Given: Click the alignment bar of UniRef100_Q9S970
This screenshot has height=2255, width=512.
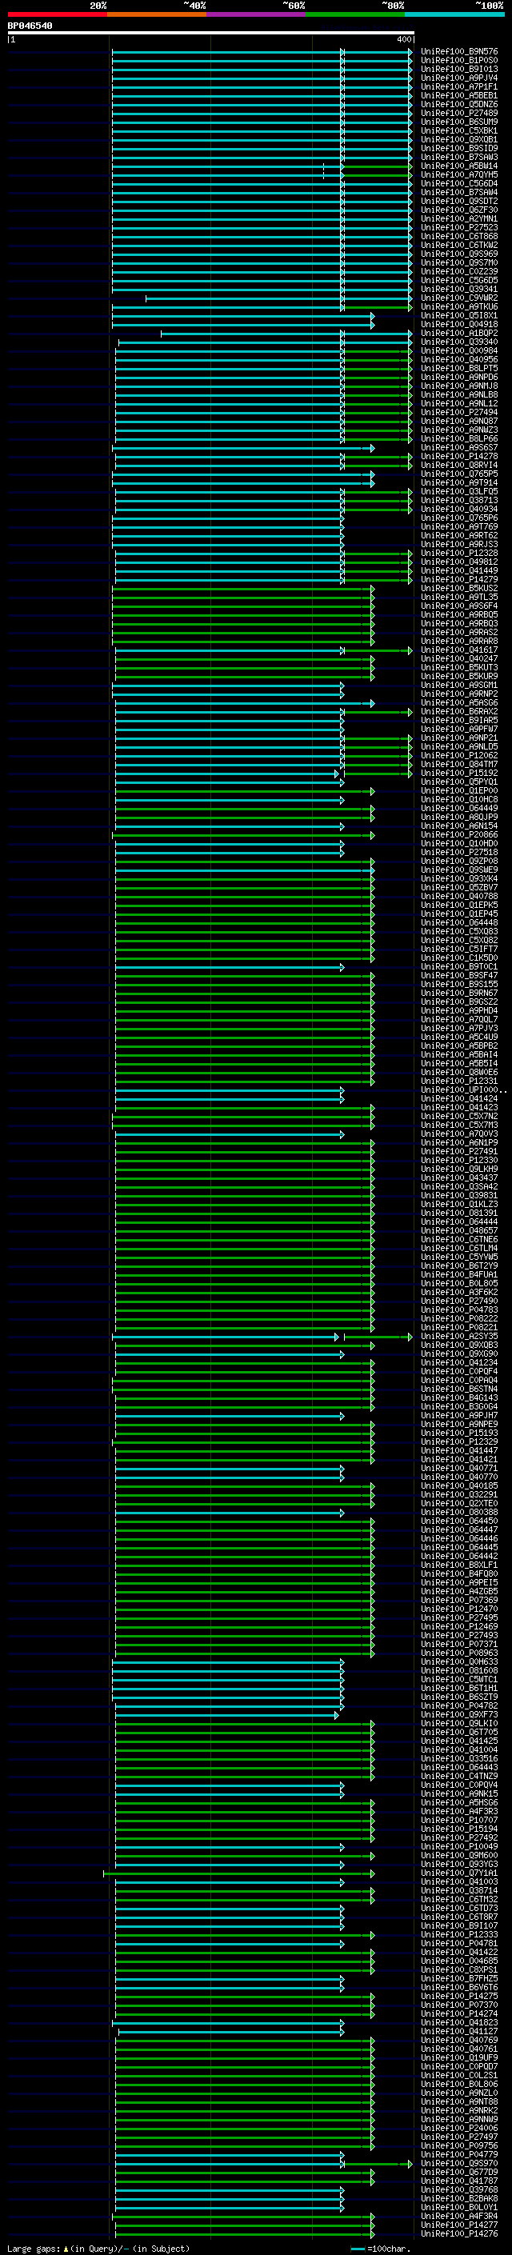Looking at the screenshot, I should click(x=263, y=2163).
